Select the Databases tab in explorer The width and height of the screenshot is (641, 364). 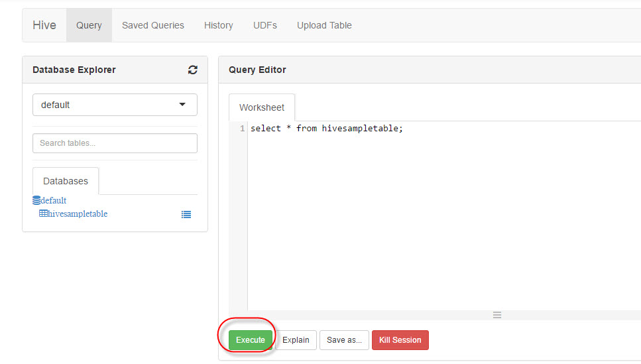point(66,181)
